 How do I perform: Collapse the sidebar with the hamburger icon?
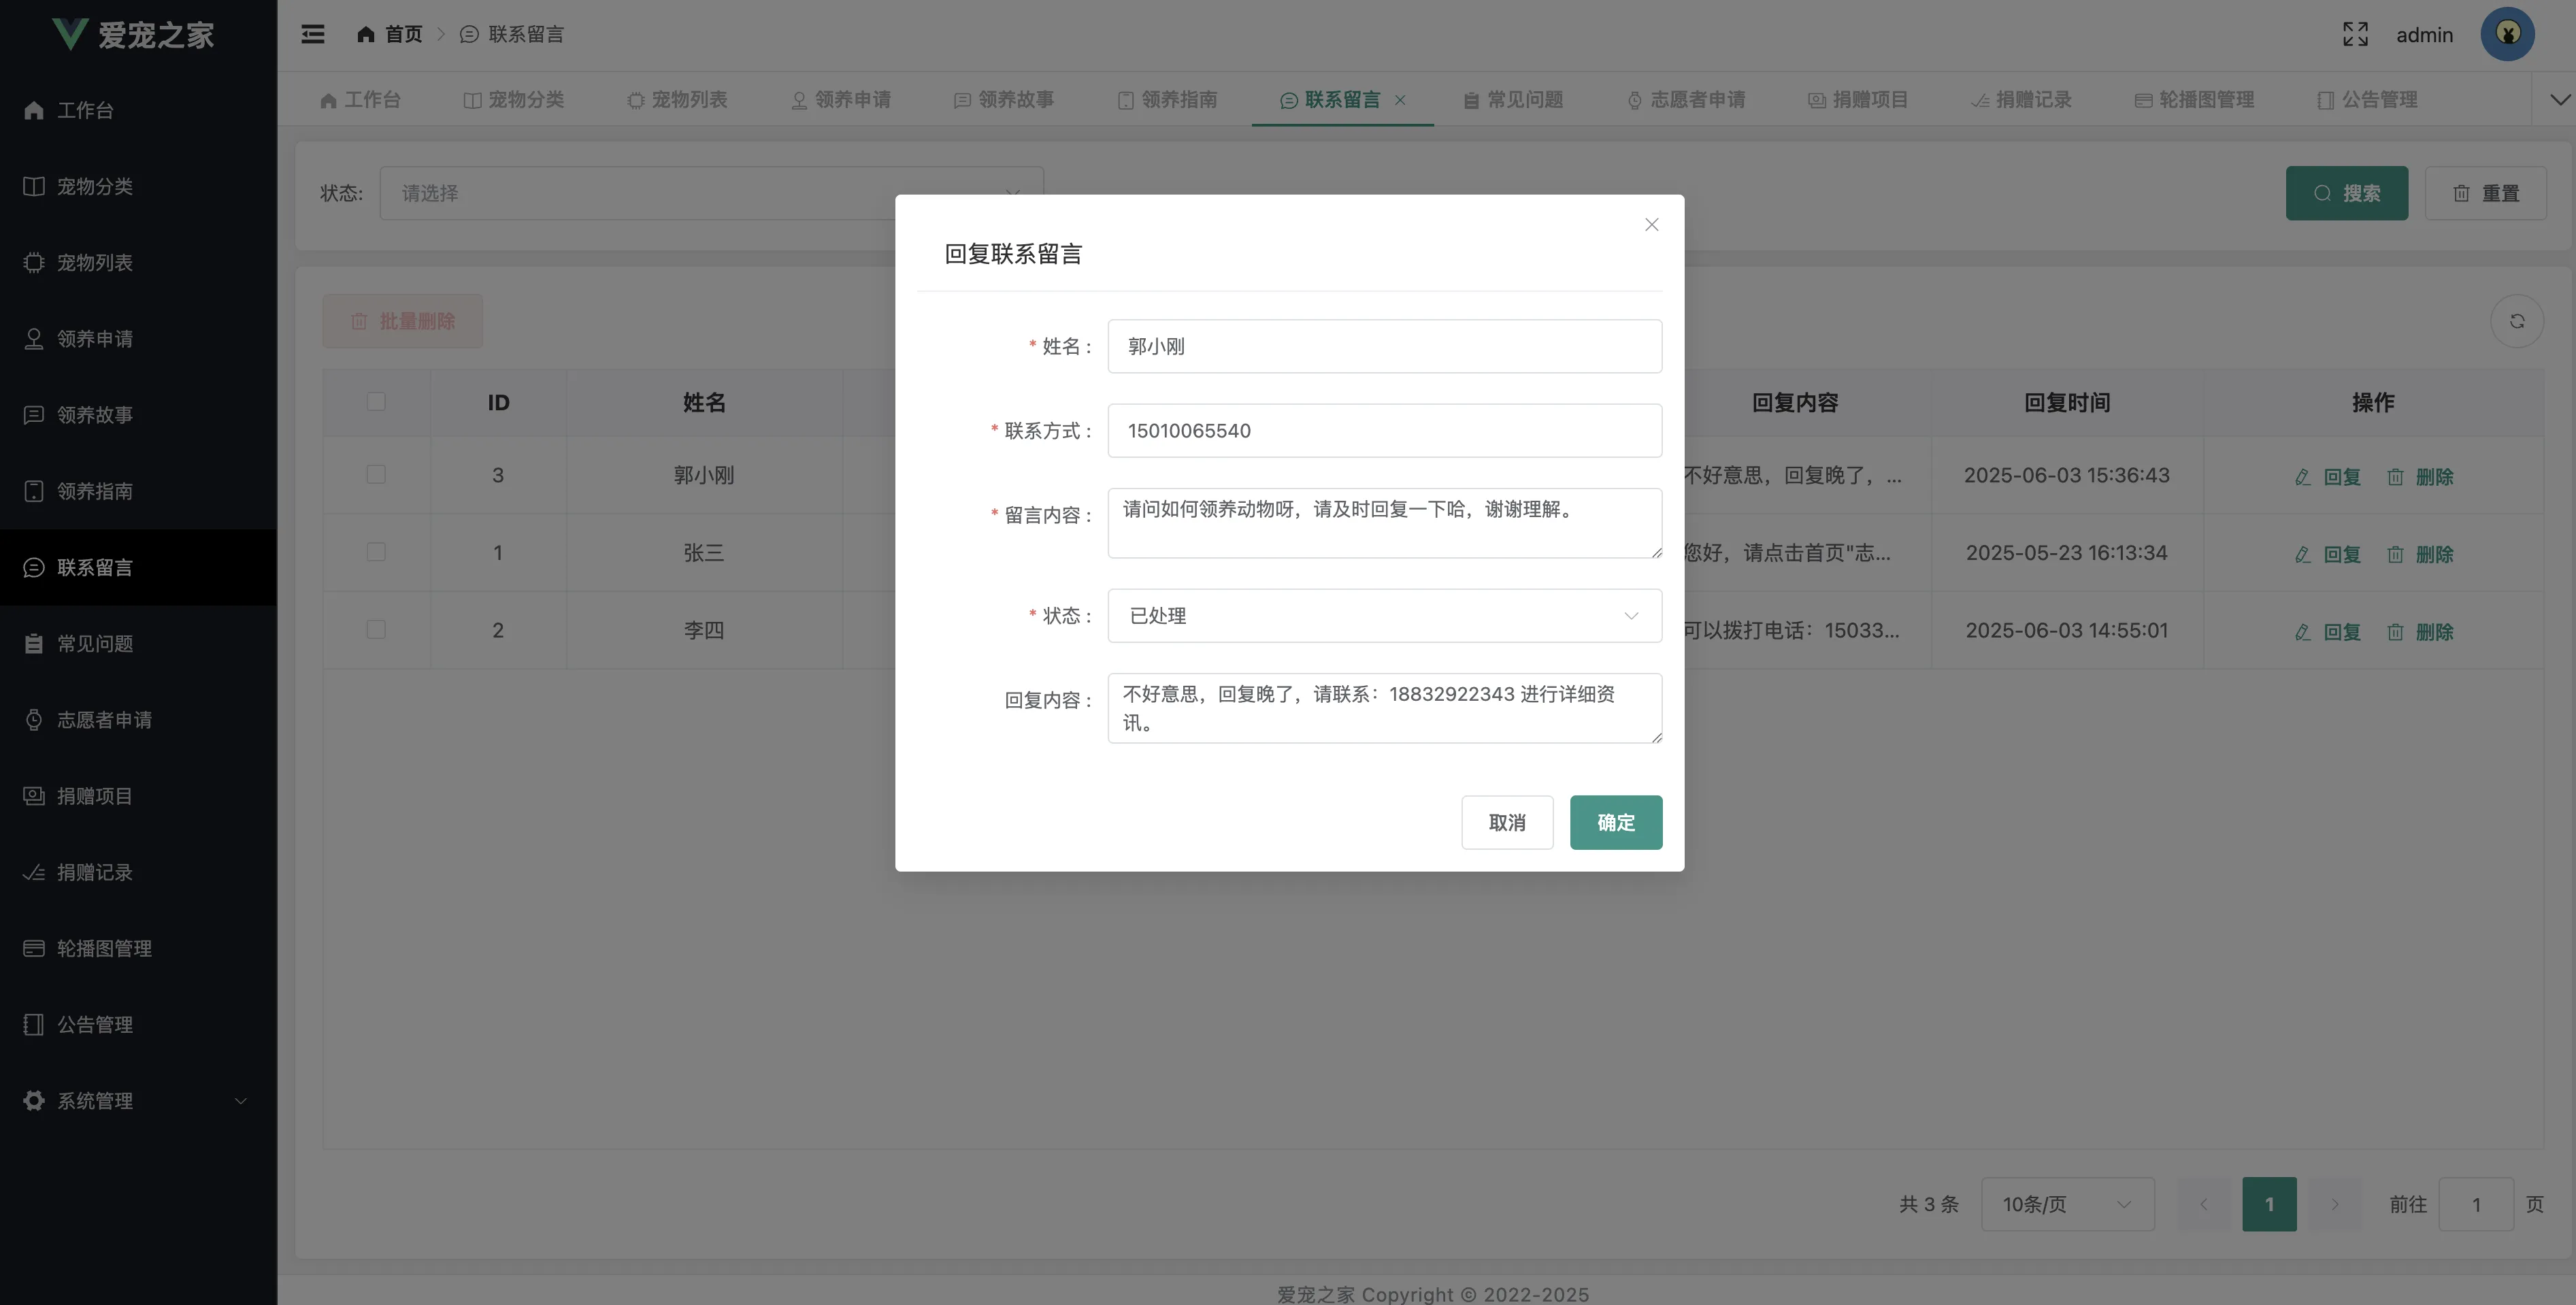click(x=313, y=34)
